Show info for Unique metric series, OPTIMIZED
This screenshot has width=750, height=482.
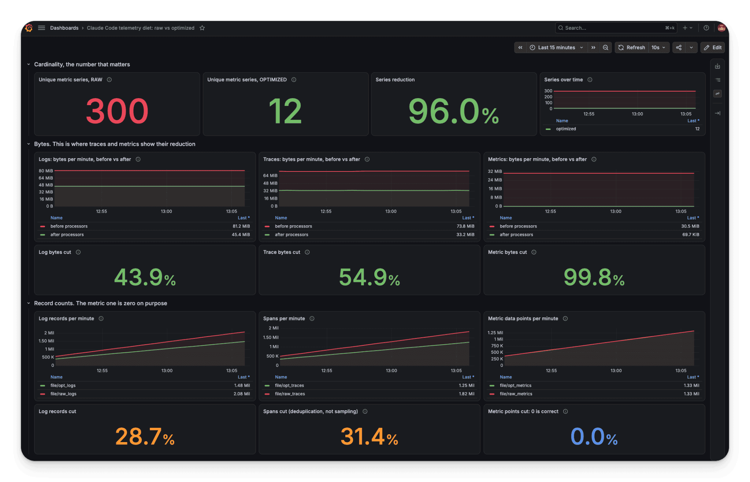pyautogui.click(x=294, y=80)
